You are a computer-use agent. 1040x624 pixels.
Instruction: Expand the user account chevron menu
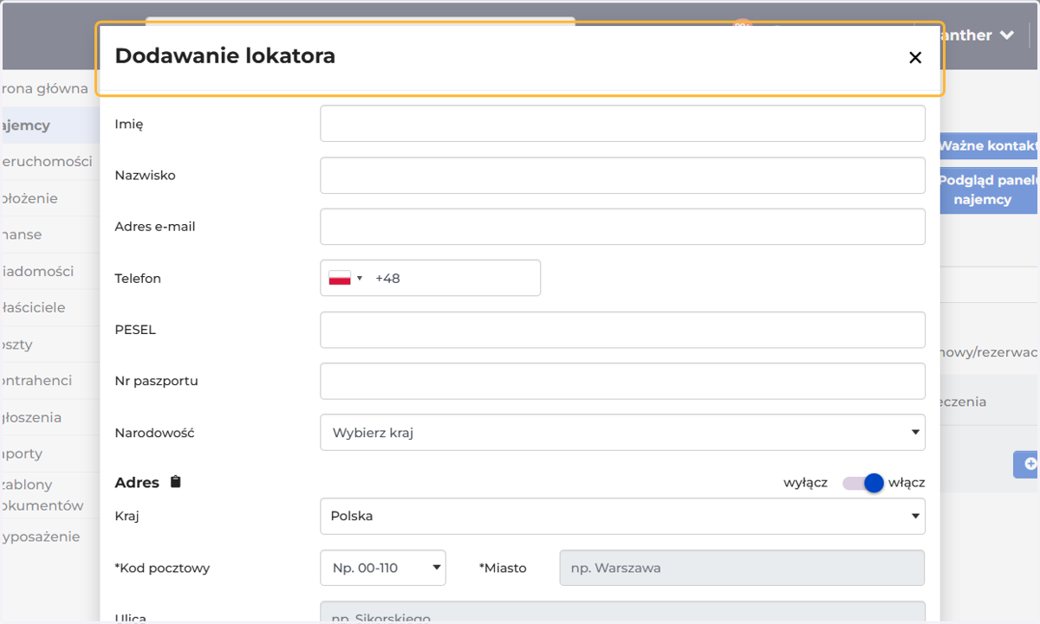1006,35
